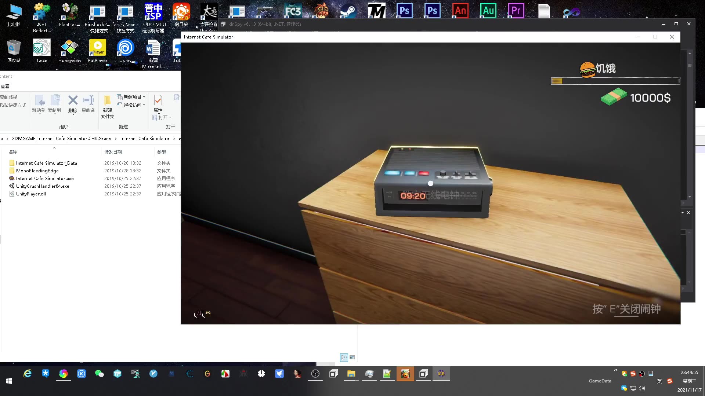Expand Internet Cafe Simulator_Data folder
The height and width of the screenshot is (396, 705).
tap(46, 163)
